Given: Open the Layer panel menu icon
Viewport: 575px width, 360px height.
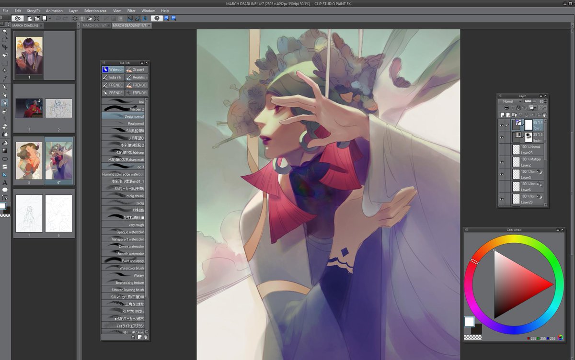Looking at the screenshot, I should pyautogui.click(x=500, y=96).
